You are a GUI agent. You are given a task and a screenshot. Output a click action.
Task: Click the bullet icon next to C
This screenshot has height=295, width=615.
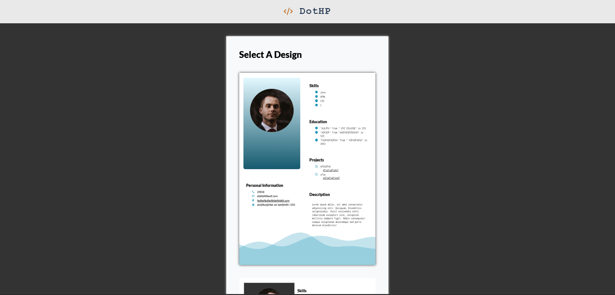(x=316, y=105)
